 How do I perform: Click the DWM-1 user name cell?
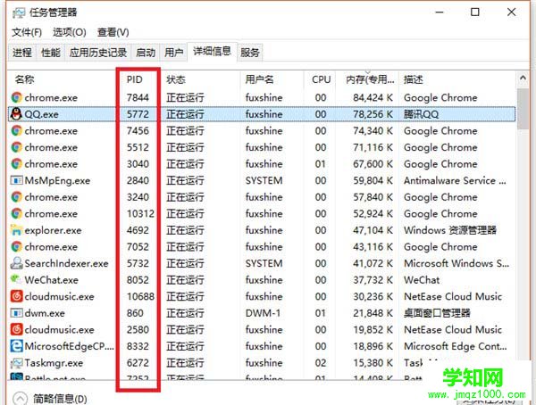263,313
